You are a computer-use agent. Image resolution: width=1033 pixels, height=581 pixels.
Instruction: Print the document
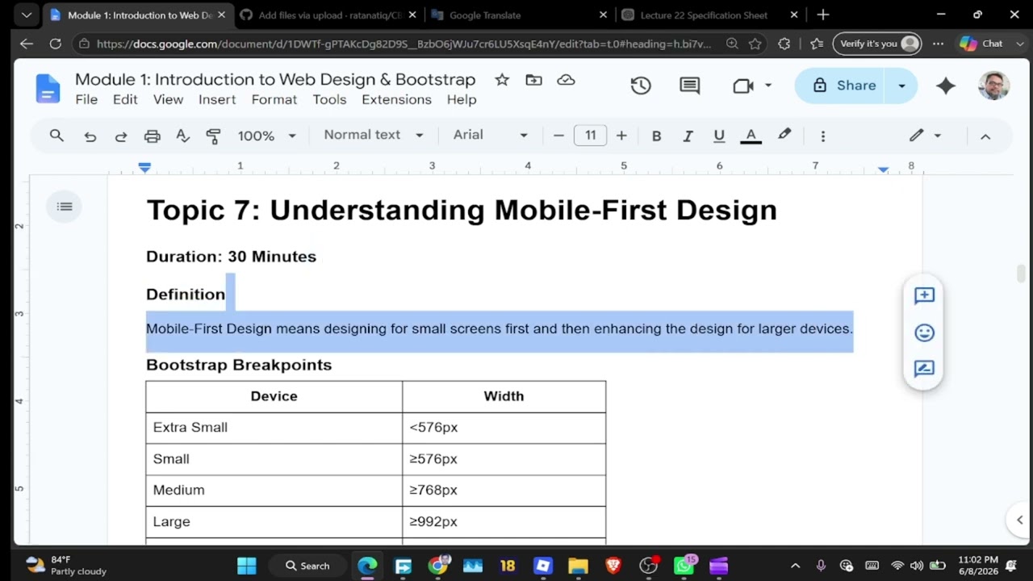pyautogui.click(x=152, y=136)
